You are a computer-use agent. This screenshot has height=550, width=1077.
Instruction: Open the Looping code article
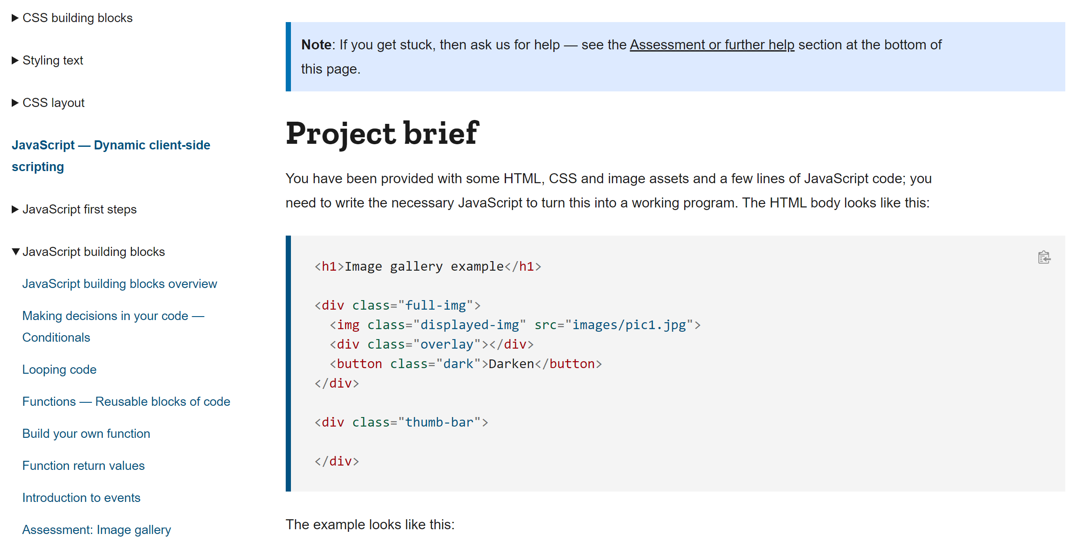coord(59,369)
